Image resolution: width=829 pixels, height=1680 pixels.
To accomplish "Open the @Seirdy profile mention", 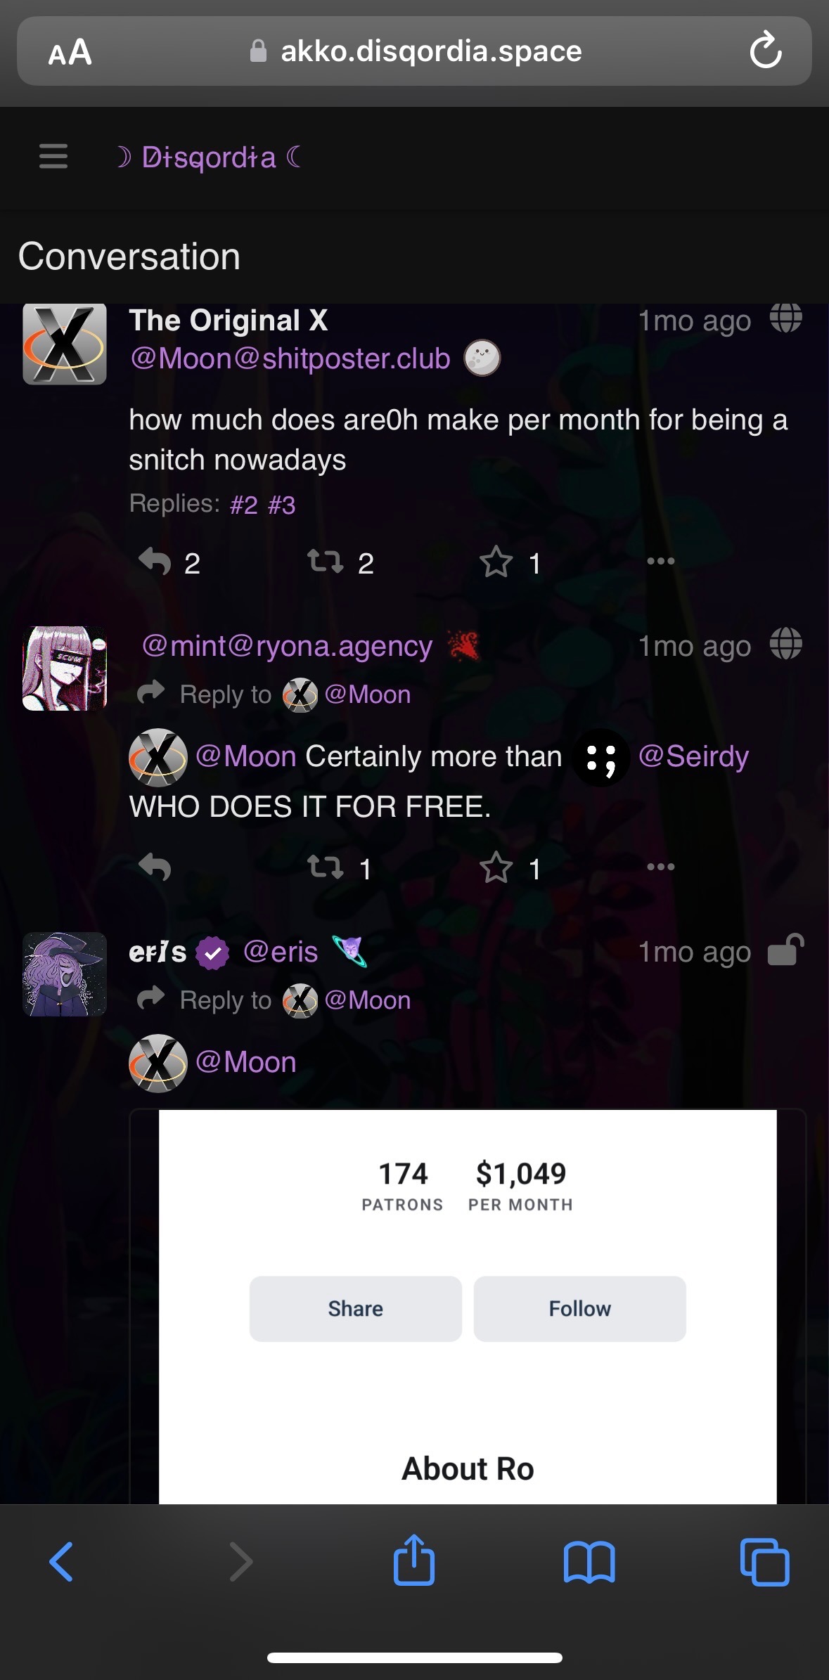I will (x=693, y=756).
